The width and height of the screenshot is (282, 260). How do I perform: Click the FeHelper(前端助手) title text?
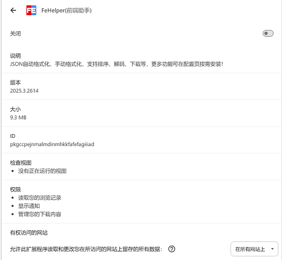(67, 10)
